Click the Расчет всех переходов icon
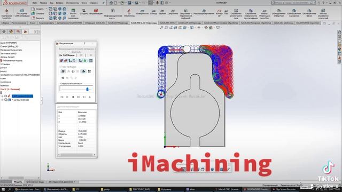Screen dimensions: 342x192 [x=73, y=14]
